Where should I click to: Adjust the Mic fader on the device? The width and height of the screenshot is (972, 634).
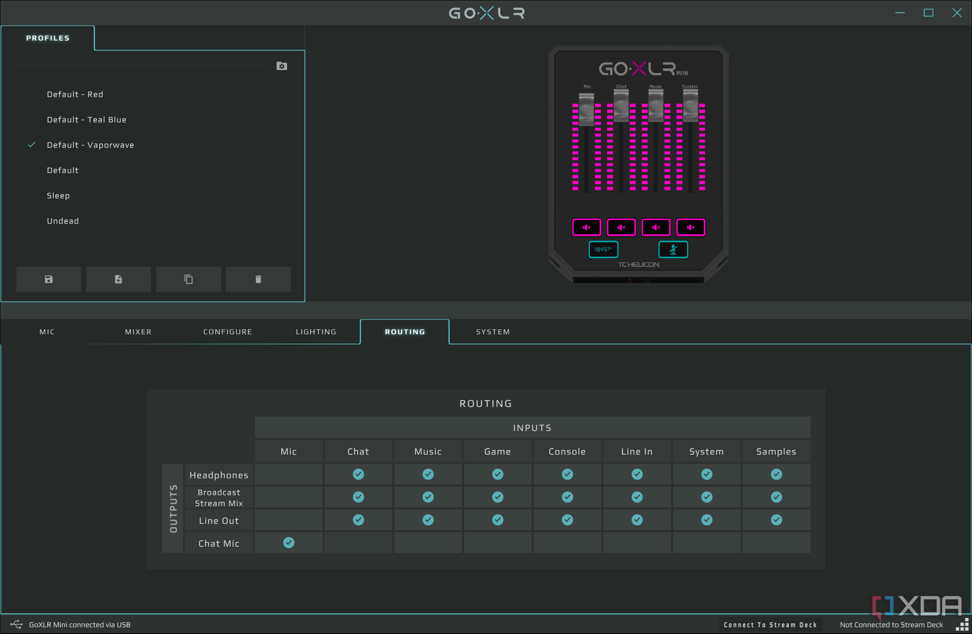tap(586, 109)
